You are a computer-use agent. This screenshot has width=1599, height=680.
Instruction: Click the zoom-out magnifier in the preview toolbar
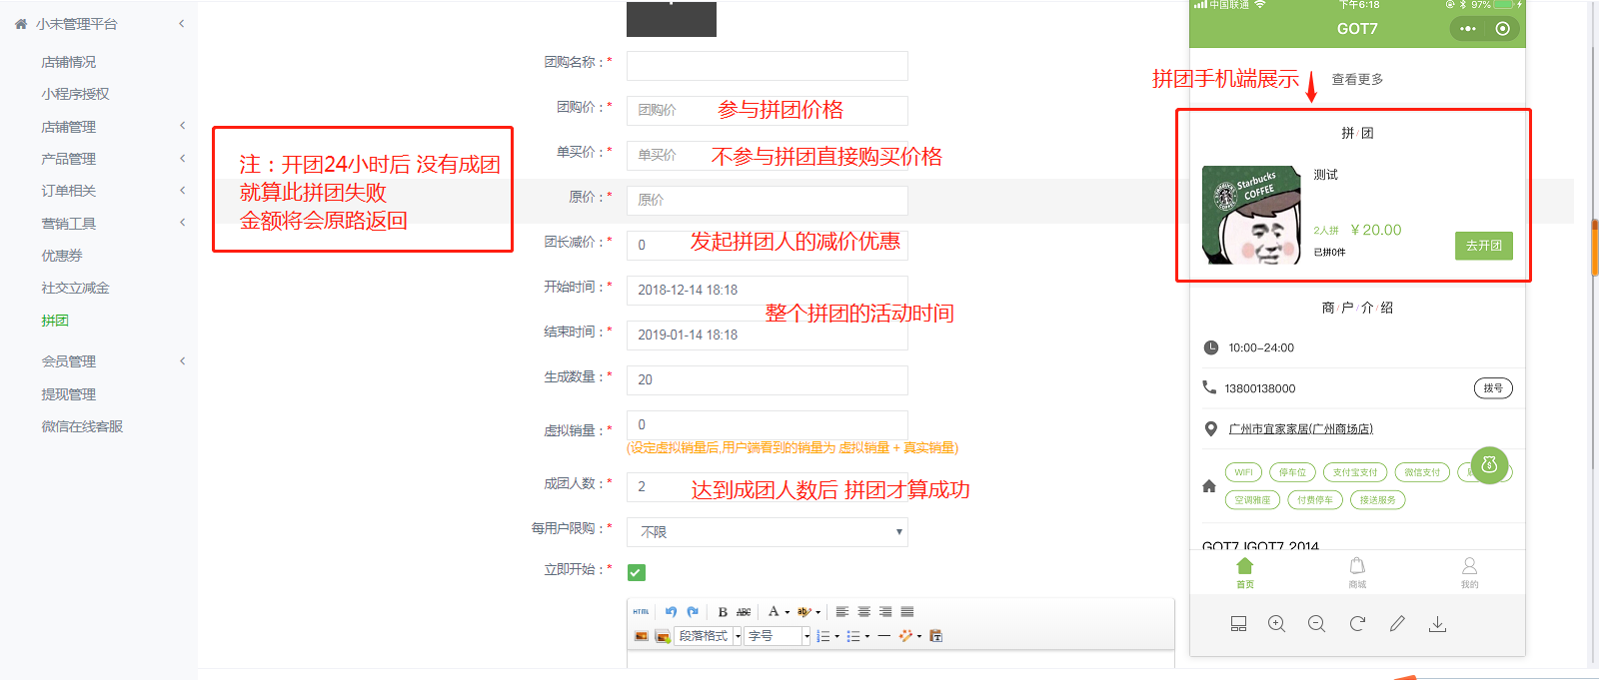pyautogui.click(x=1316, y=624)
